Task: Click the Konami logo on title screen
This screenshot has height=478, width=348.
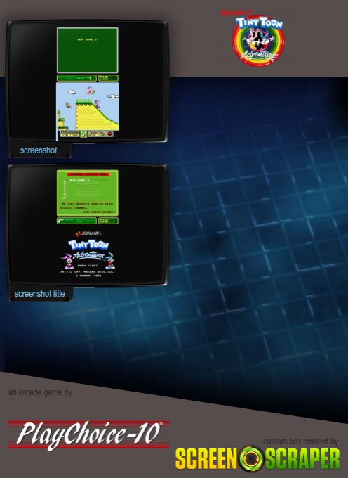Action: pyautogui.click(x=88, y=233)
